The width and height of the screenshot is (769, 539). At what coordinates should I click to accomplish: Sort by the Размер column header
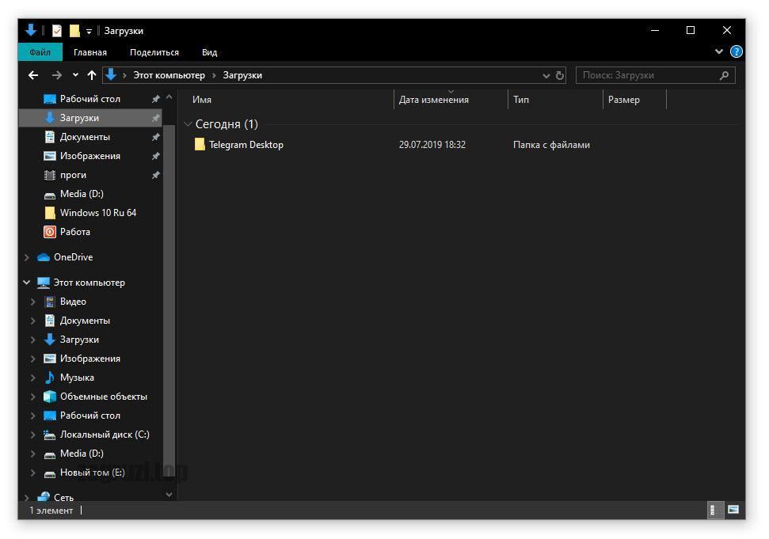pyautogui.click(x=624, y=100)
